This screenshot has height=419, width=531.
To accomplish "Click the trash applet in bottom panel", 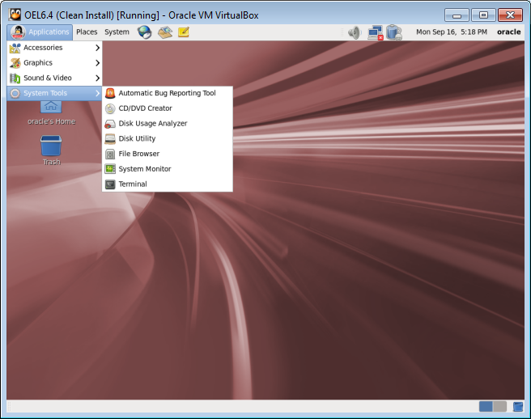I will click(x=518, y=407).
